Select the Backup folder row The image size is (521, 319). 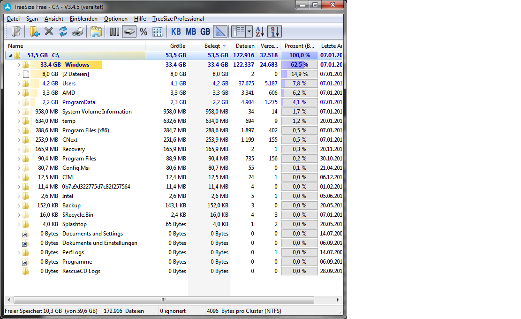click(x=174, y=205)
